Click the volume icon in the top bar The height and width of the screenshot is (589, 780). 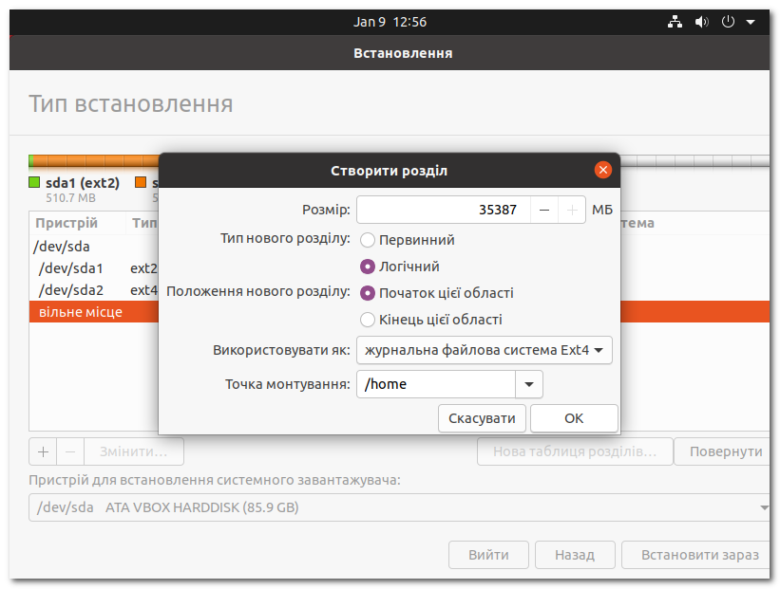(x=702, y=21)
